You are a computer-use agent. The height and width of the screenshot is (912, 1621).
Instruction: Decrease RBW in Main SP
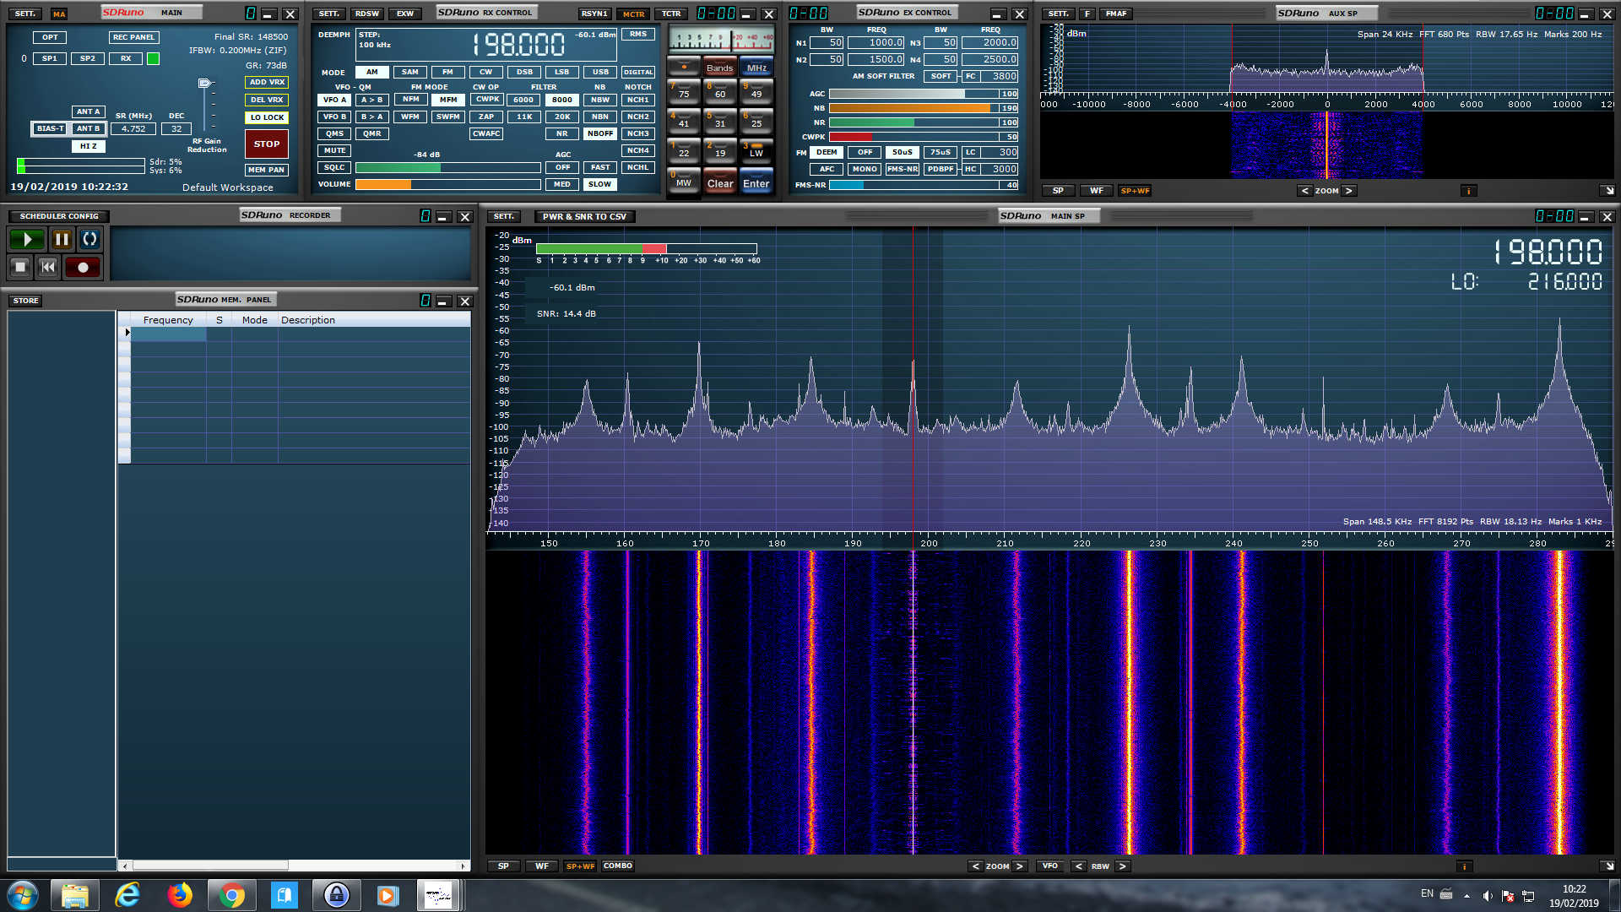click(x=1078, y=866)
